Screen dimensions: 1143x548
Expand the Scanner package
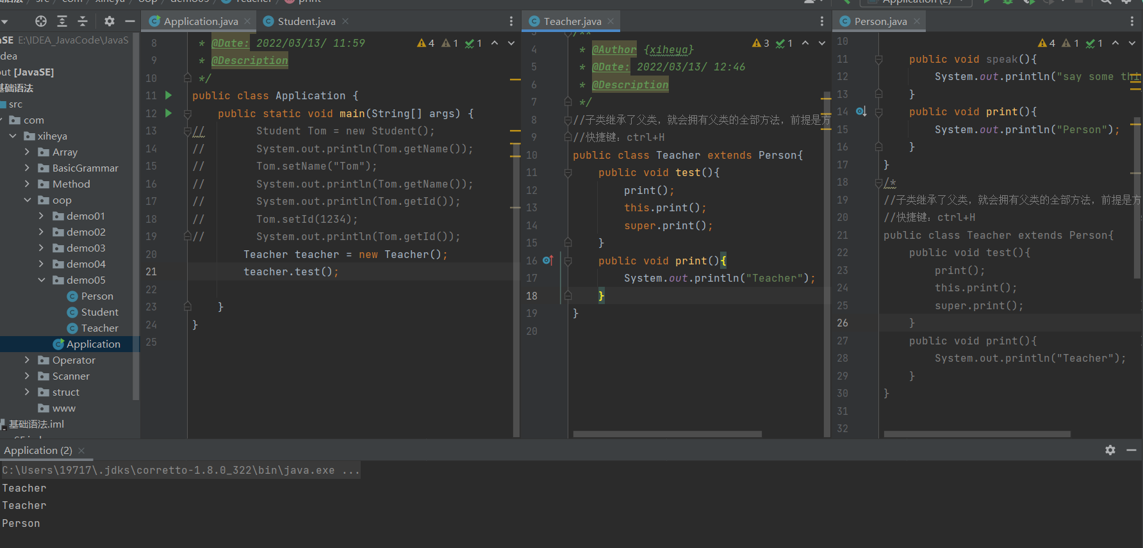tap(27, 376)
